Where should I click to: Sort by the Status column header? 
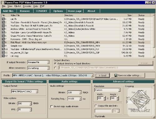141,15
